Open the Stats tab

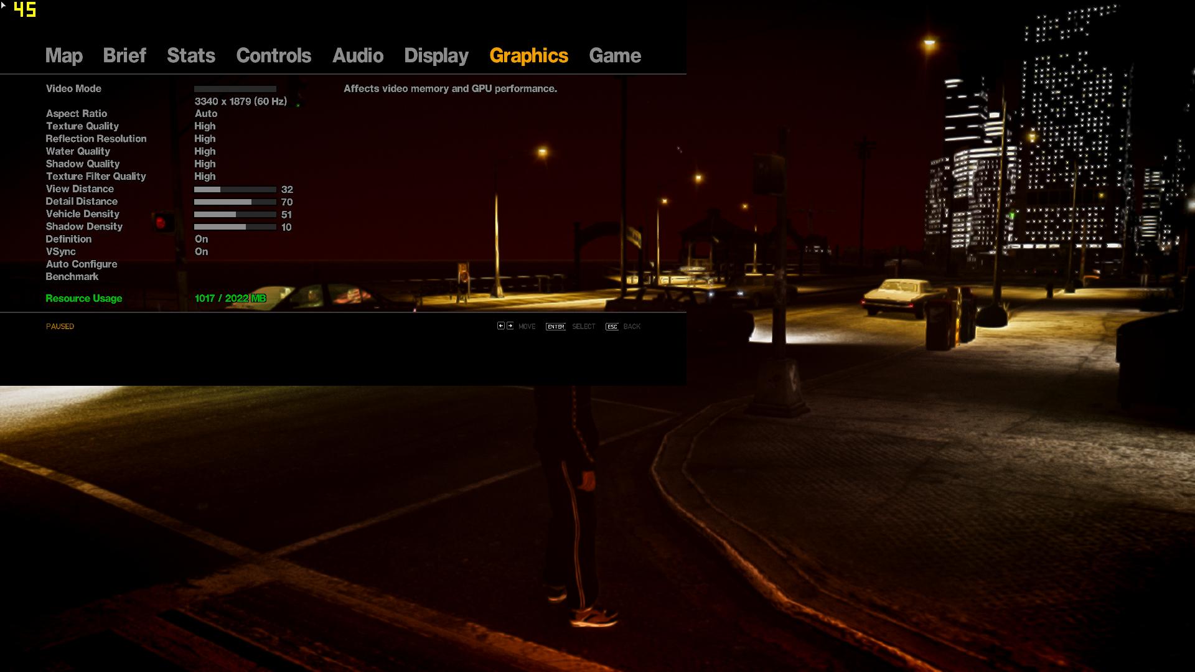(x=190, y=55)
